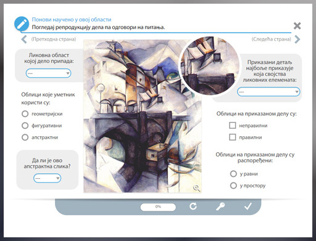This screenshot has width=316, height=241.
Task: Tick the неправилни checkbox
Action: tap(233, 125)
